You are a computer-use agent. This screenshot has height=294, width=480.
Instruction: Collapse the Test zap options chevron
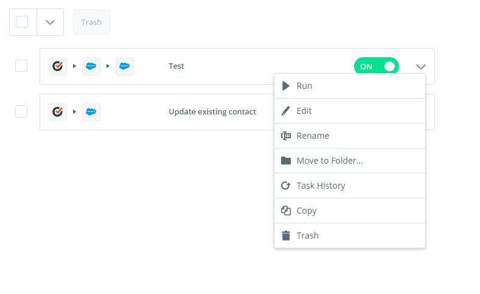click(x=421, y=66)
